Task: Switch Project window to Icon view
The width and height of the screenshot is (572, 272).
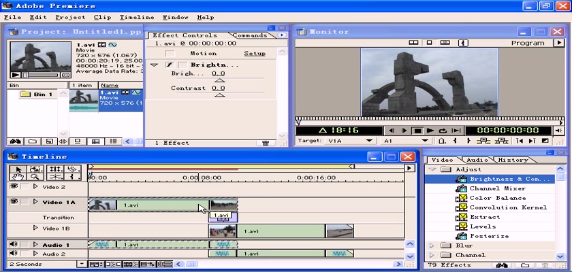Action: 78,141
